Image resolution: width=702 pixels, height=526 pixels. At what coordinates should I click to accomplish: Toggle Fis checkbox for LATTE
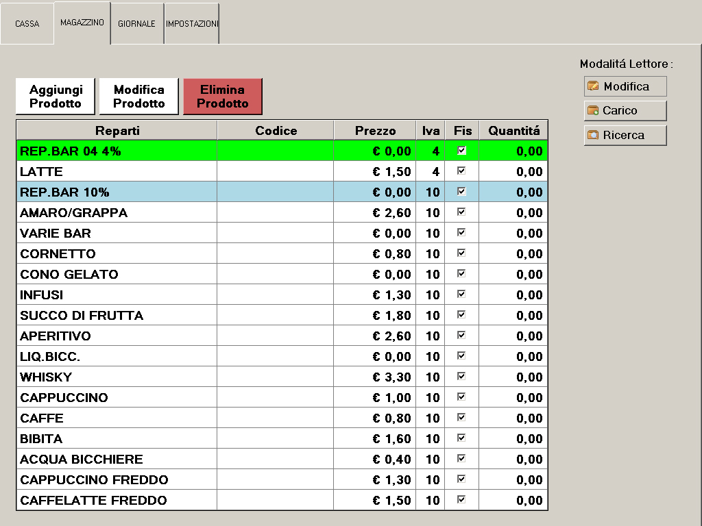[x=461, y=171]
